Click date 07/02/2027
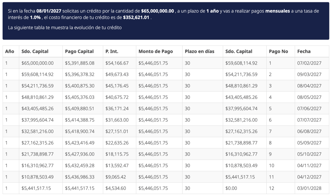The width and height of the screenshot is (335, 196). pos(309,63)
